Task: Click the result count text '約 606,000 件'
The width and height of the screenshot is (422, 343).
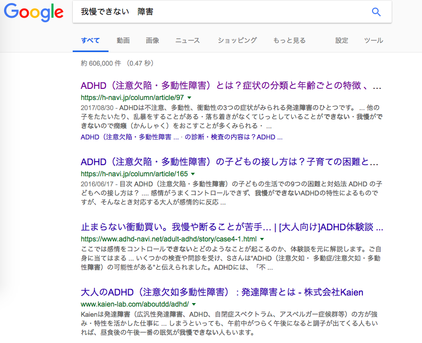Action: pyautogui.click(x=101, y=63)
